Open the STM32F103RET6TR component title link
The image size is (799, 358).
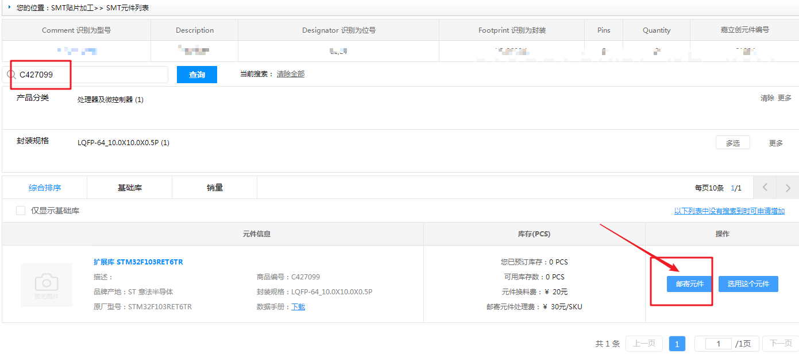138,262
